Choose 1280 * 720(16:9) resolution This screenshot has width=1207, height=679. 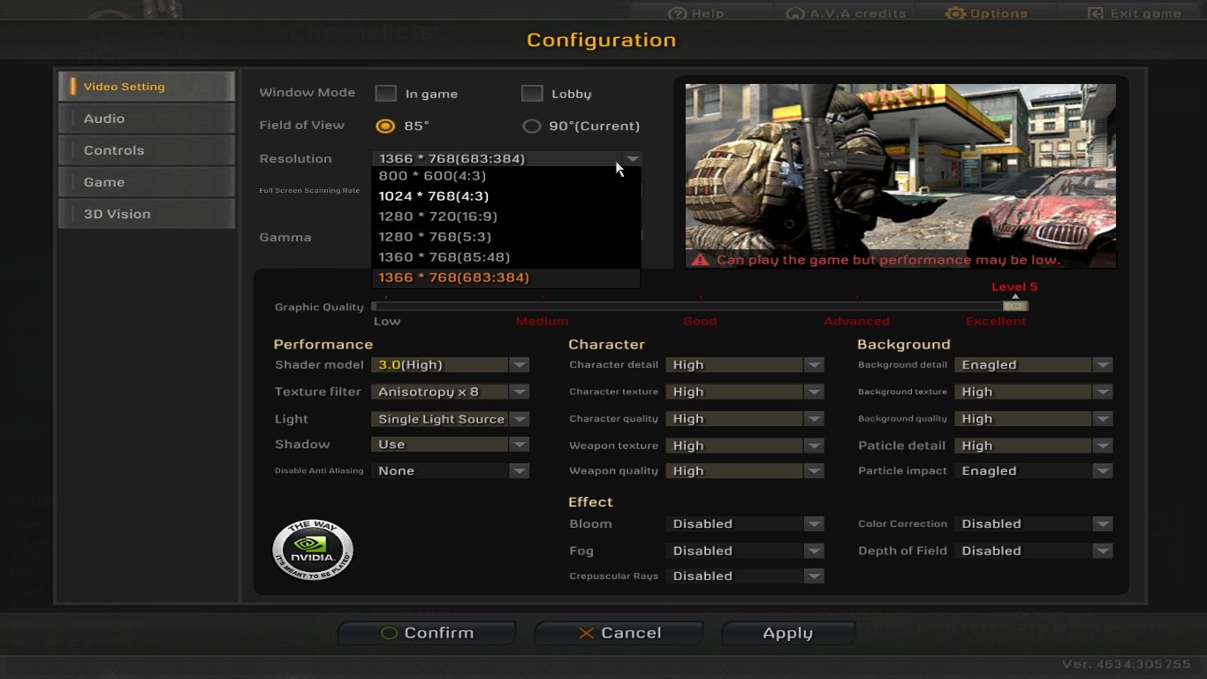pos(437,217)
